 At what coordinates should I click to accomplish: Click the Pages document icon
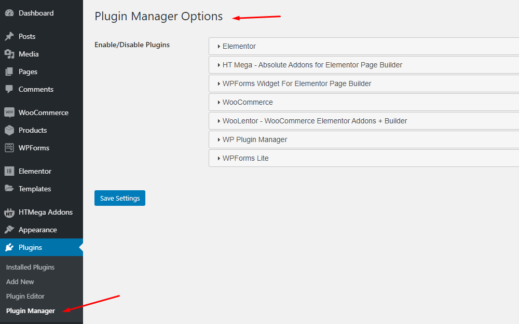click(10, 72)
